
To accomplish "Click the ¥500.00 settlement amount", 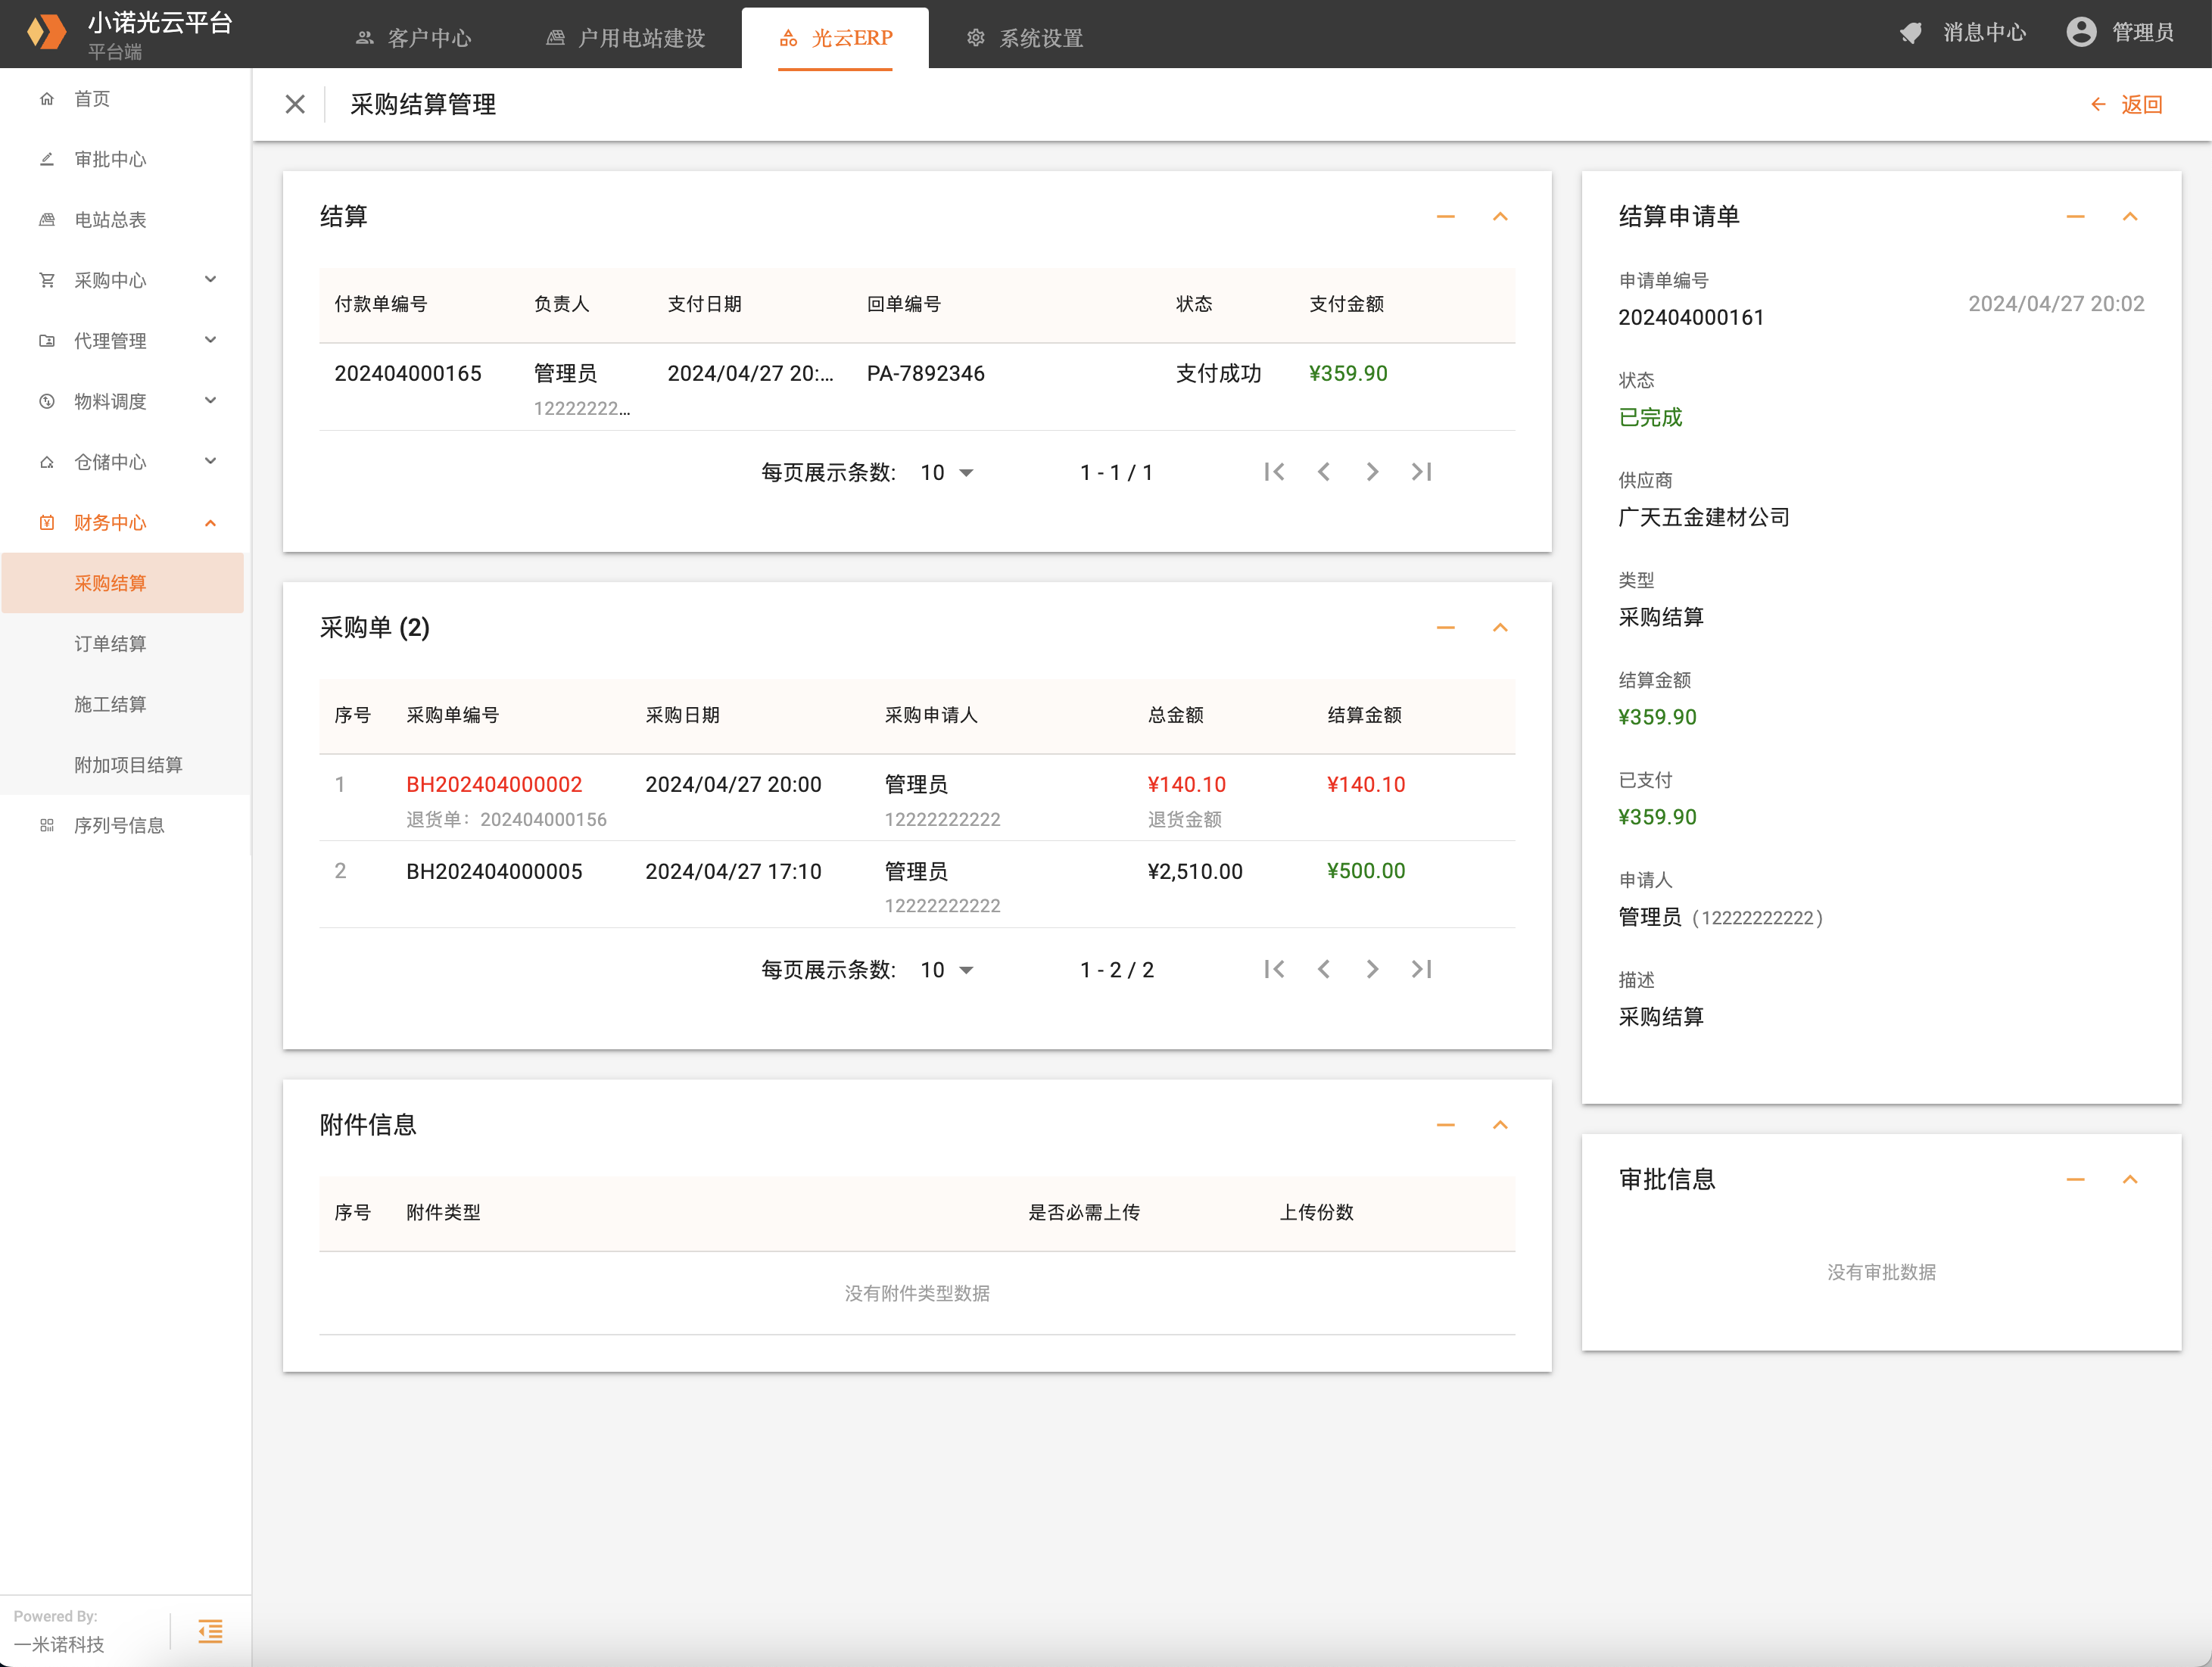I will click(x=1366, y=872).
